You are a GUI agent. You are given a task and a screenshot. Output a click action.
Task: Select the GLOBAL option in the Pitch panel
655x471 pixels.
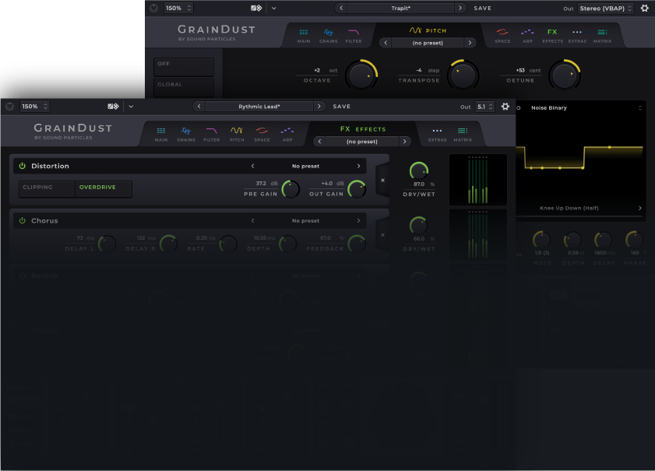coord(184,85)
